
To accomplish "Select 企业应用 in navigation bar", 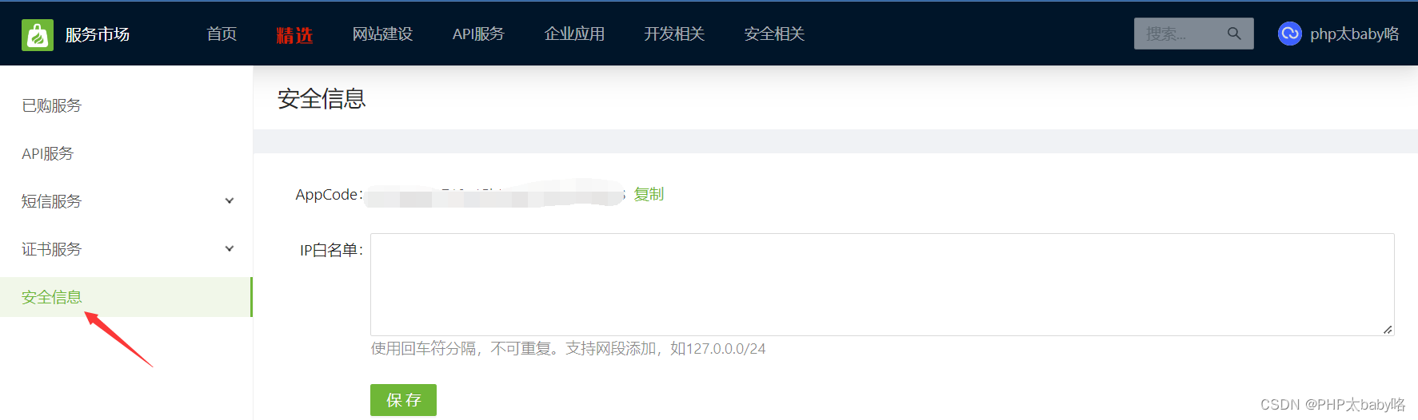I will click(x=574, y=34).
